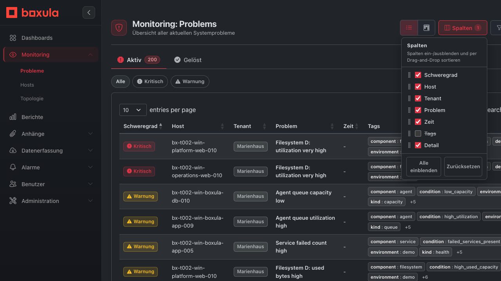Screen dimensions: 501x281
Task: Sort by Tenant column sort arrows
Action: 264,126
